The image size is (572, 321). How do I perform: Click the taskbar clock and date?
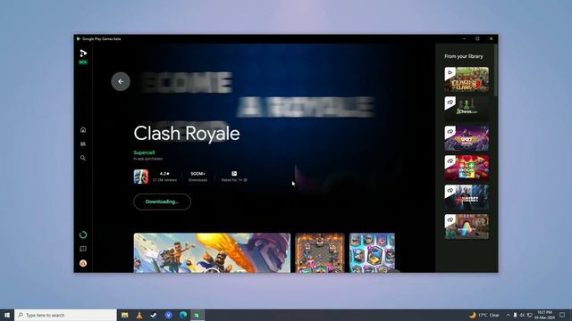pos(544,315)
